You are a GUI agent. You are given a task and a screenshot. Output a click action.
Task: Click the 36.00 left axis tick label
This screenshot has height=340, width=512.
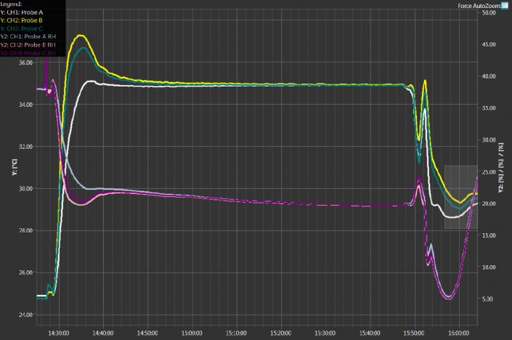(25, 62)
